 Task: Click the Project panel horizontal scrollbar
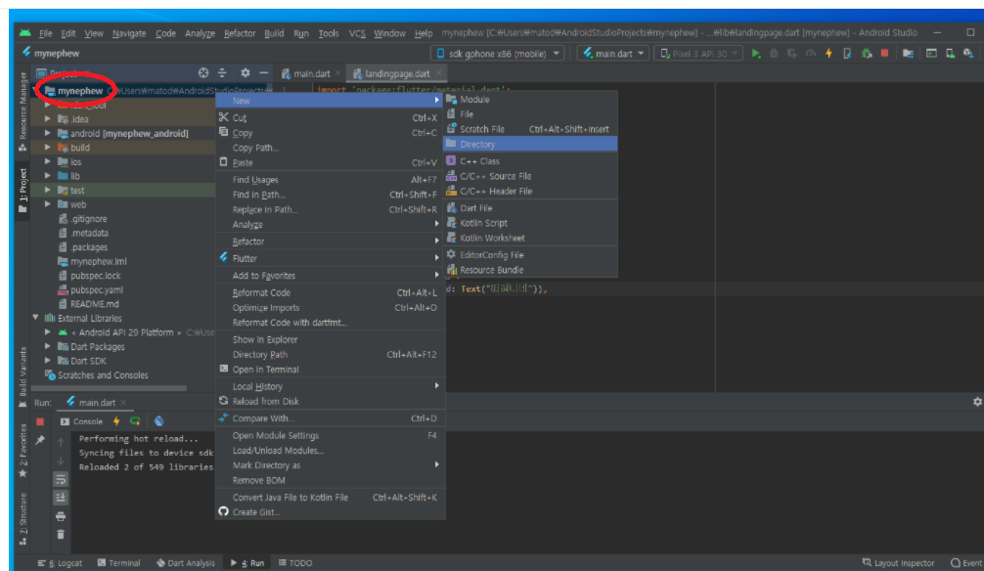(x=110, y=388)
